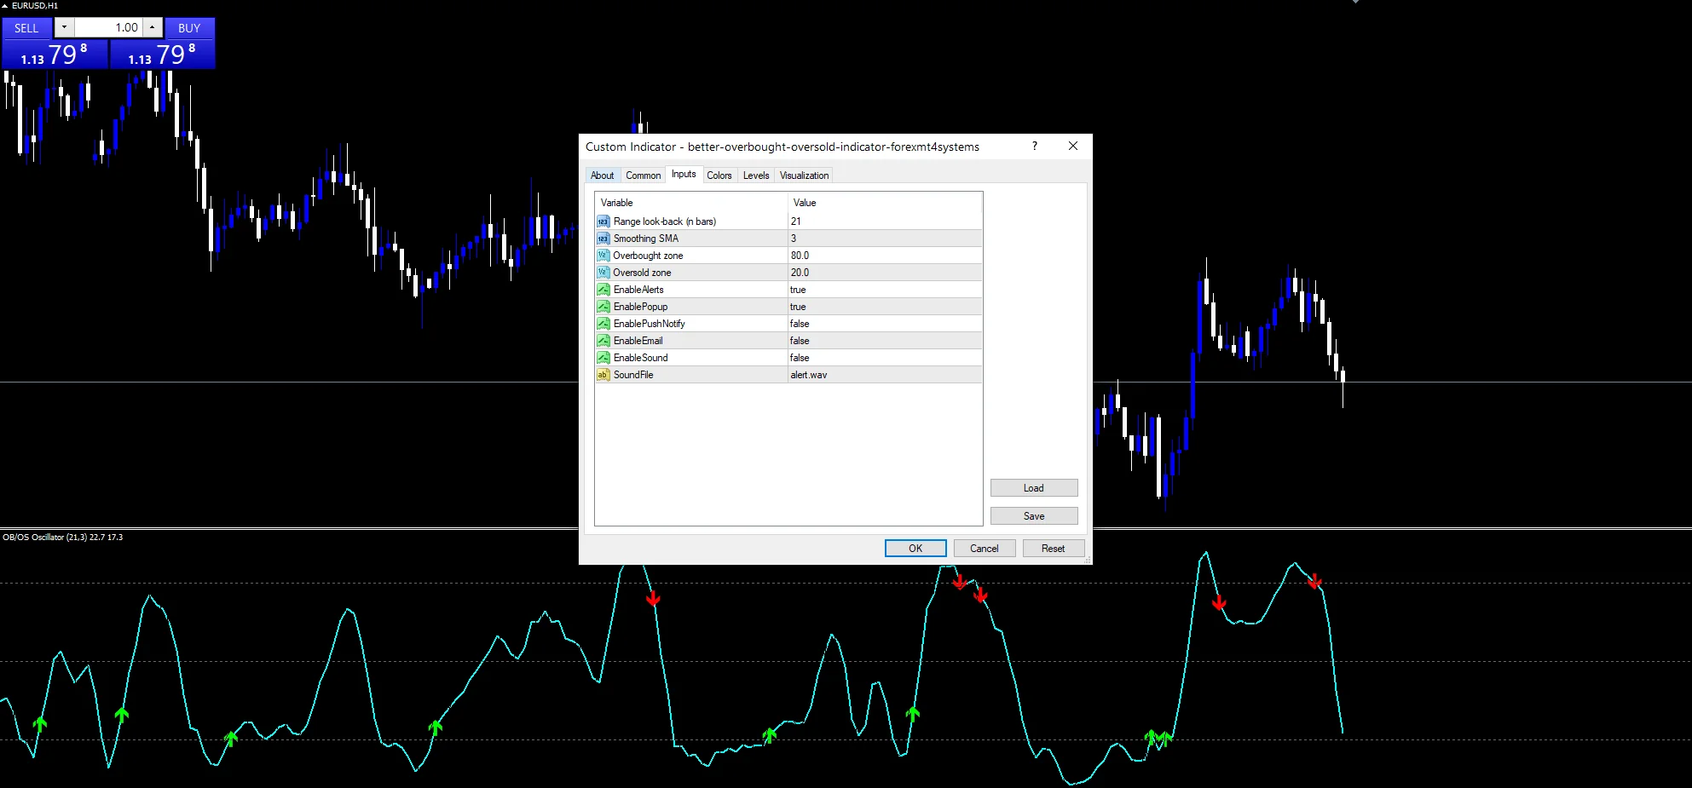Click the dialog help question mark
This screenshot has height=788, width=1692.
point(1035,146)
